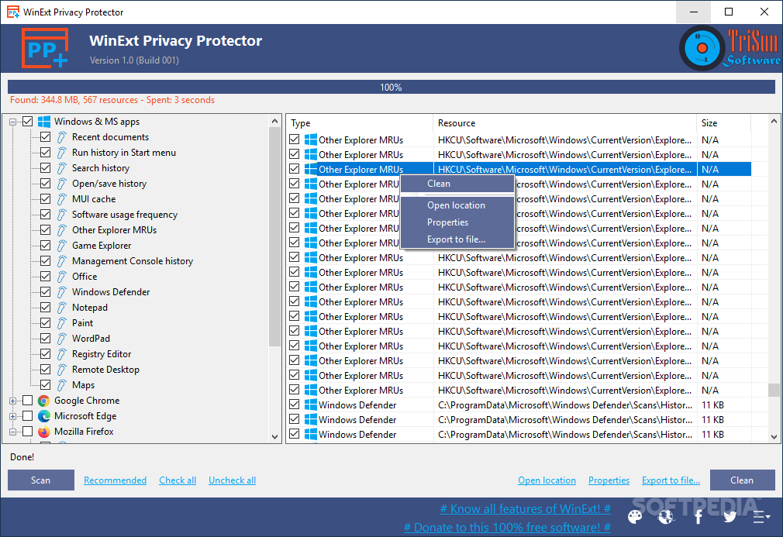
Task: Click the tree panel scroll-down arrow
Action: pos(274,437)
